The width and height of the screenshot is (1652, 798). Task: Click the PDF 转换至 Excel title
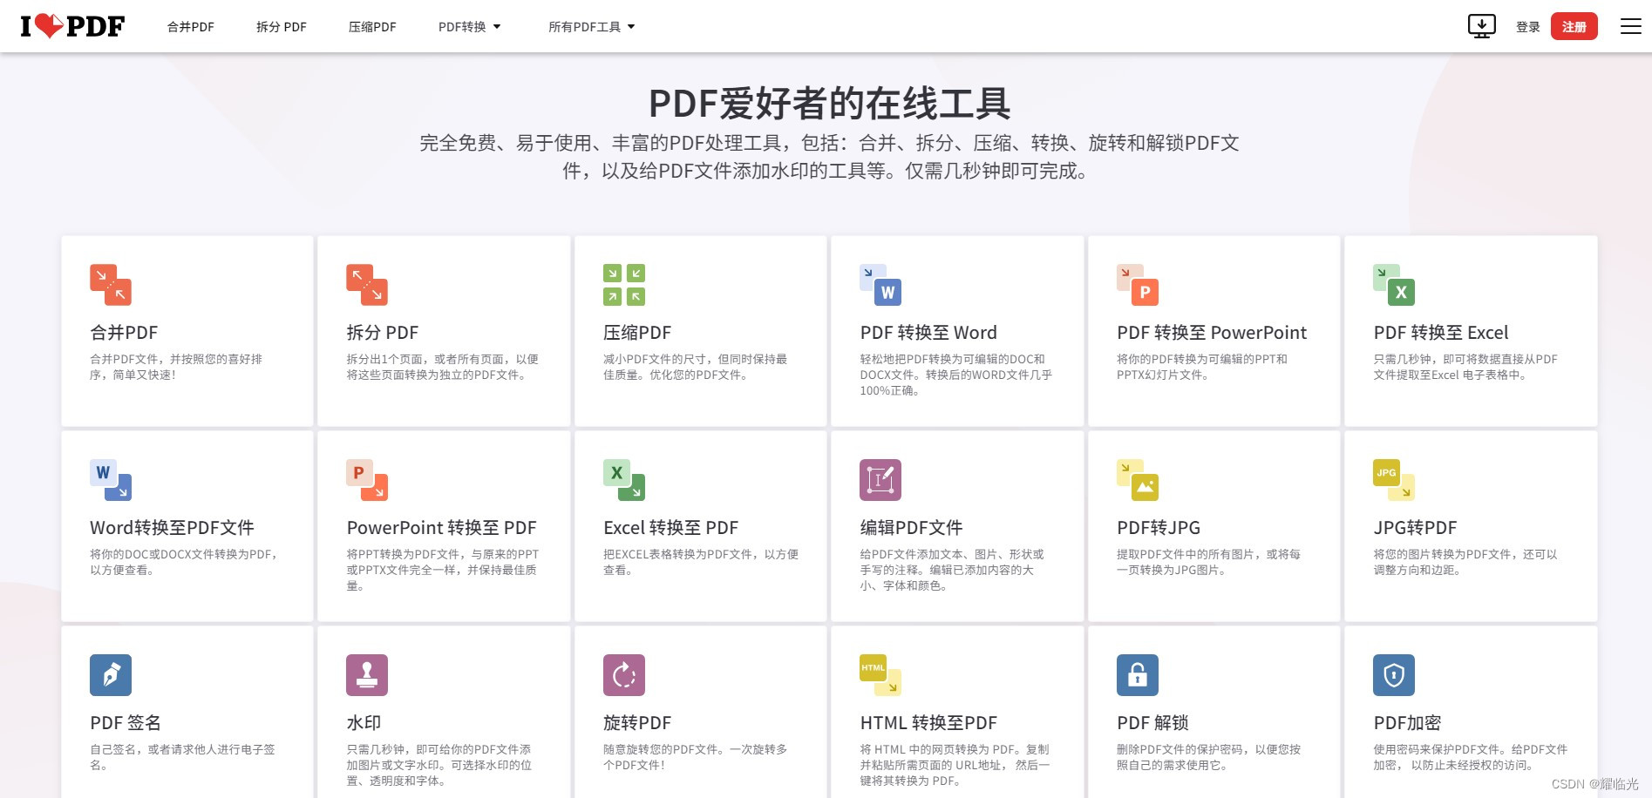click(x=1441, y=333)
